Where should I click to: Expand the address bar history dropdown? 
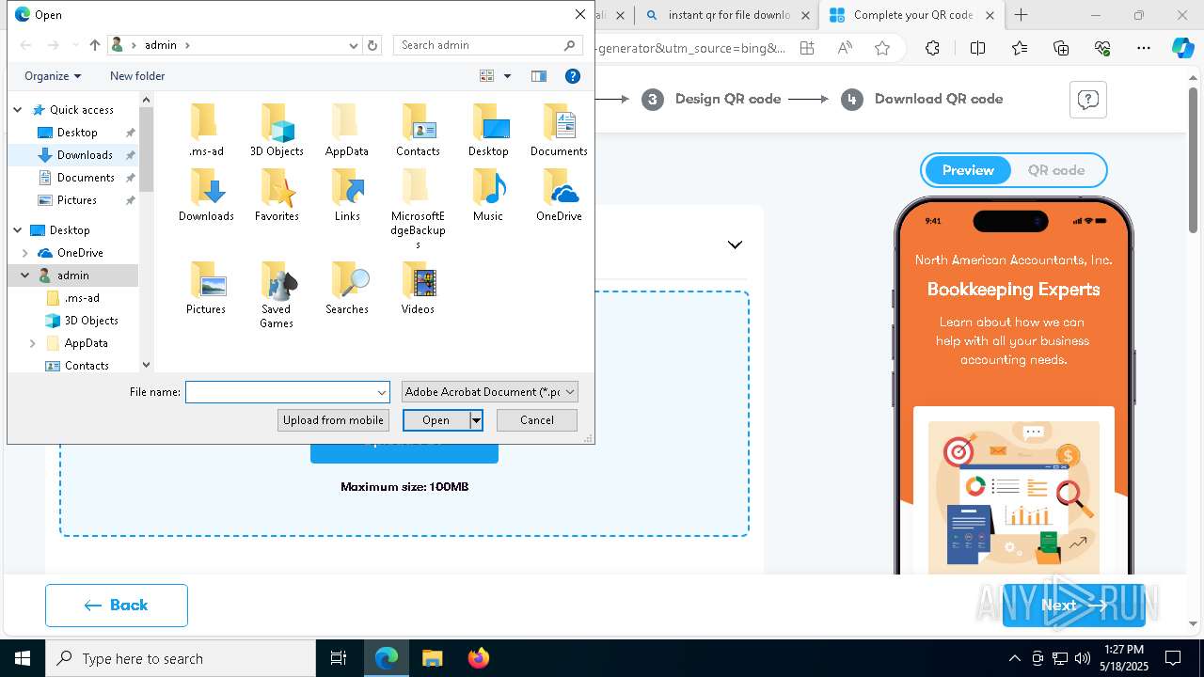[354, 45]
